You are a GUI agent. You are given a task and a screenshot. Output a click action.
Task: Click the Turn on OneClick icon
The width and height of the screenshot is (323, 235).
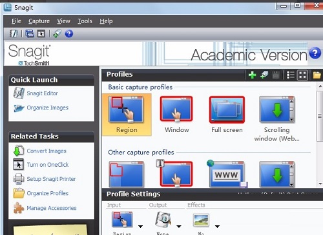(x=18, y=164)
